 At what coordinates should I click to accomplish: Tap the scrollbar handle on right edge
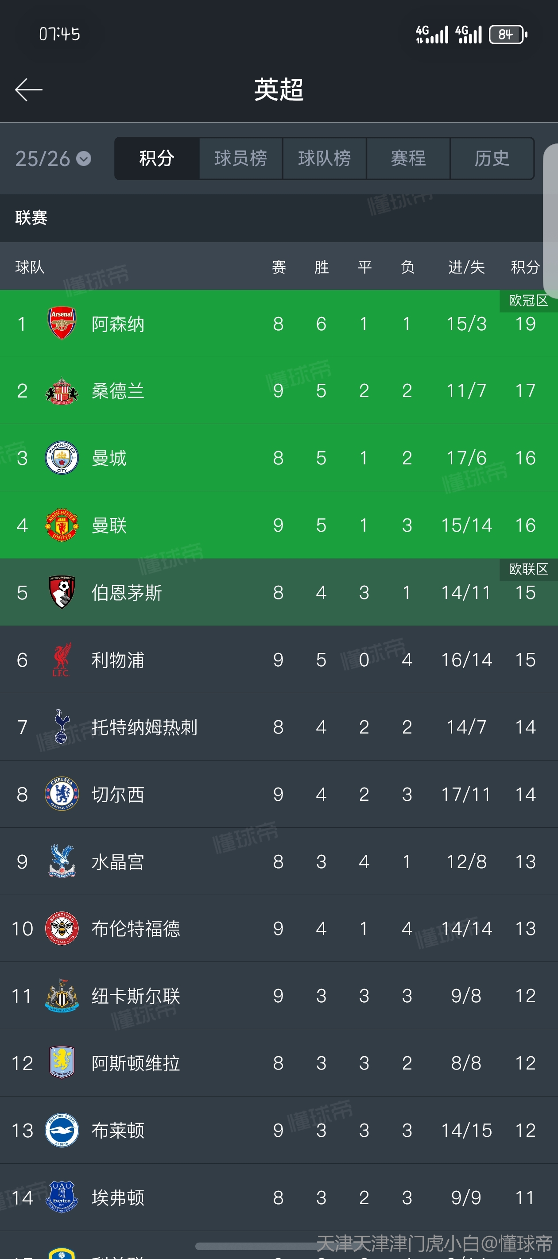551,220
